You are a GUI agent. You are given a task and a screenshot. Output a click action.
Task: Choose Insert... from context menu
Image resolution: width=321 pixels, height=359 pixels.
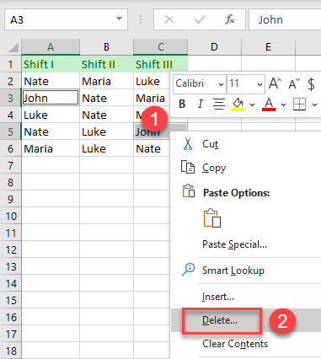(x=218, y=297)
